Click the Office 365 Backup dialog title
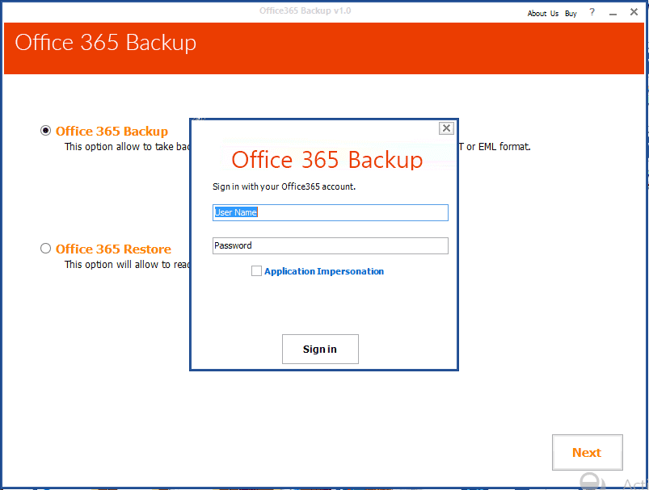This screenshot has width=649, height=490. (x=327, y=159)
